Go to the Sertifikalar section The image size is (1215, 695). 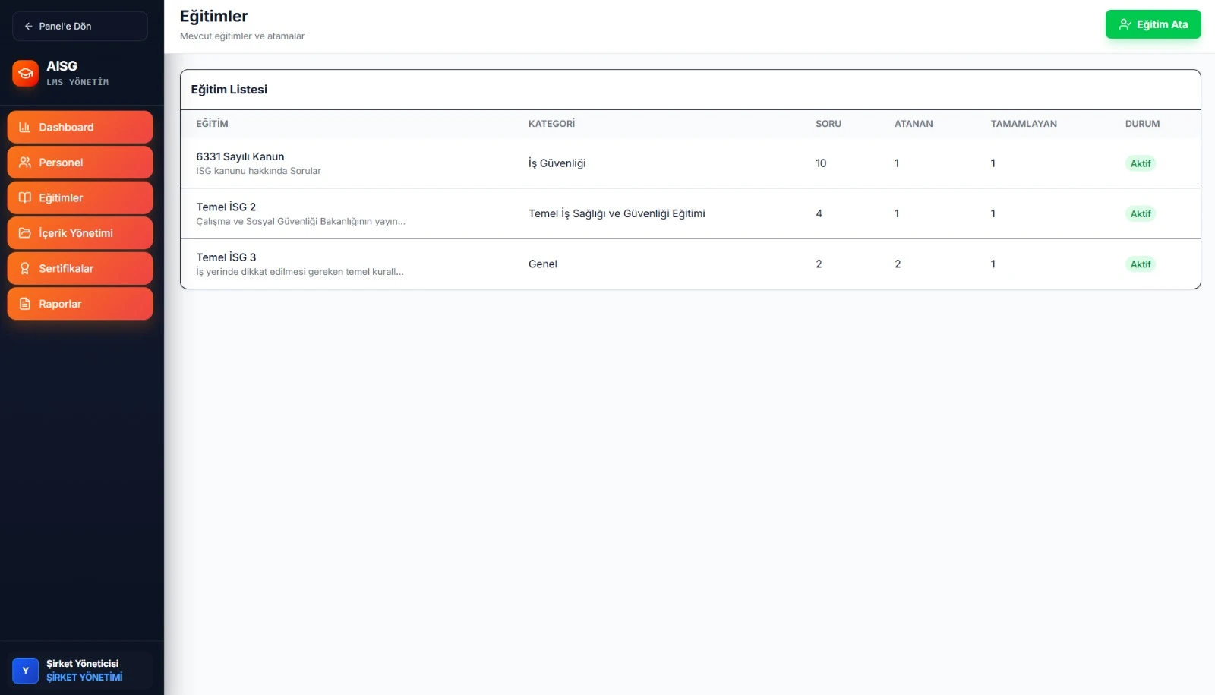click(80, 269)
